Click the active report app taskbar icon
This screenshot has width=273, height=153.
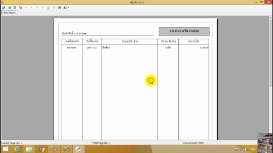pos(78,149)
